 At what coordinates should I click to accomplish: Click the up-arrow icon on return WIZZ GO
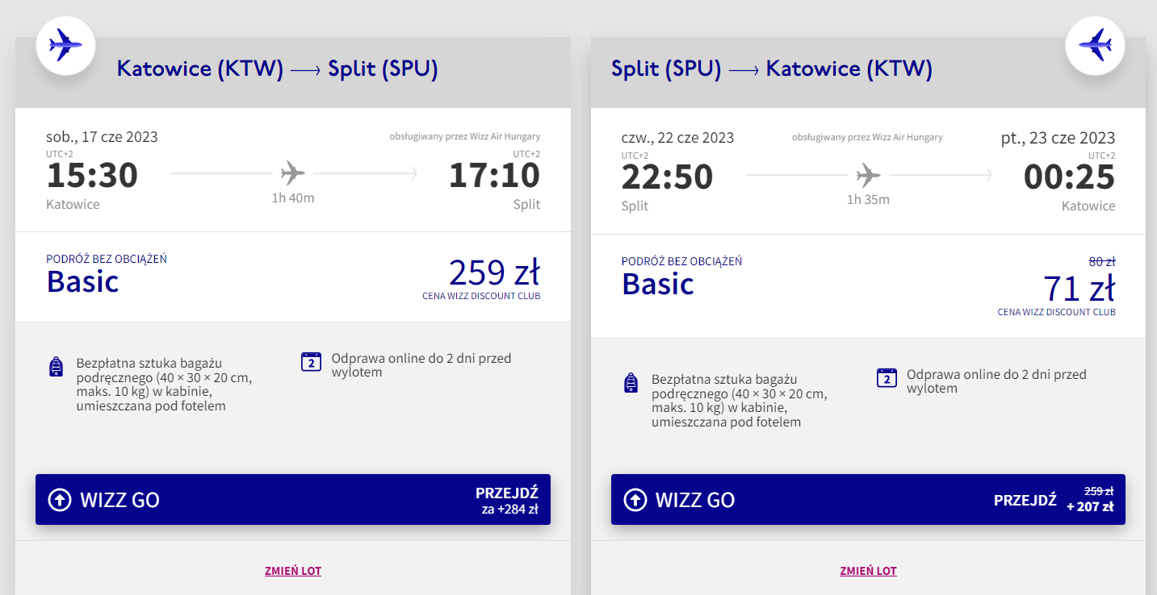pyautogui.click(x=635, y=500)
